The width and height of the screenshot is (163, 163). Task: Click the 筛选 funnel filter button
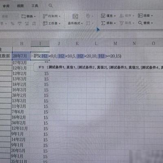127,23
